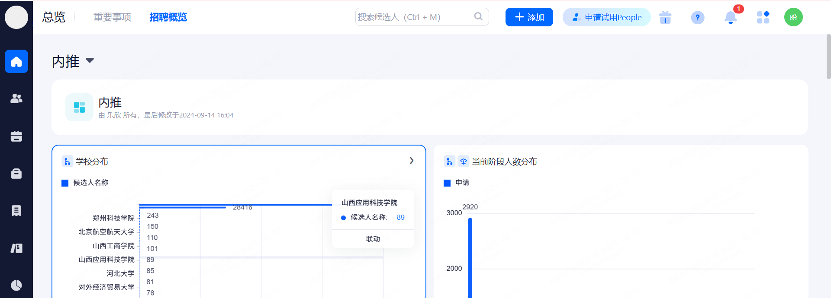Click the 申请试用People button
This screenshot has width=831, height=298.
point(606,17)
